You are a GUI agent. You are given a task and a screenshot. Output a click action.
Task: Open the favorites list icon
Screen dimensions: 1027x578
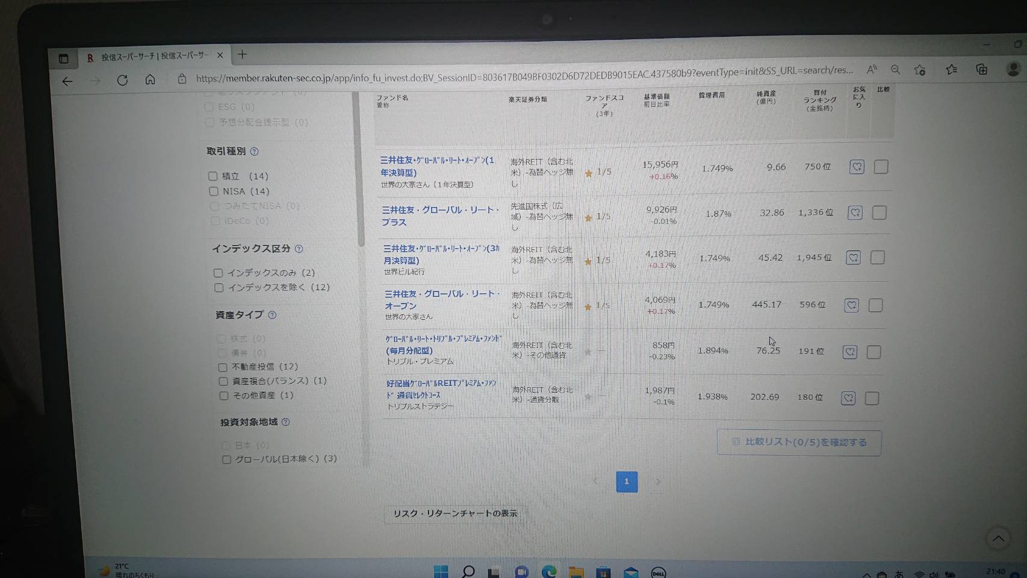[951, 69]
